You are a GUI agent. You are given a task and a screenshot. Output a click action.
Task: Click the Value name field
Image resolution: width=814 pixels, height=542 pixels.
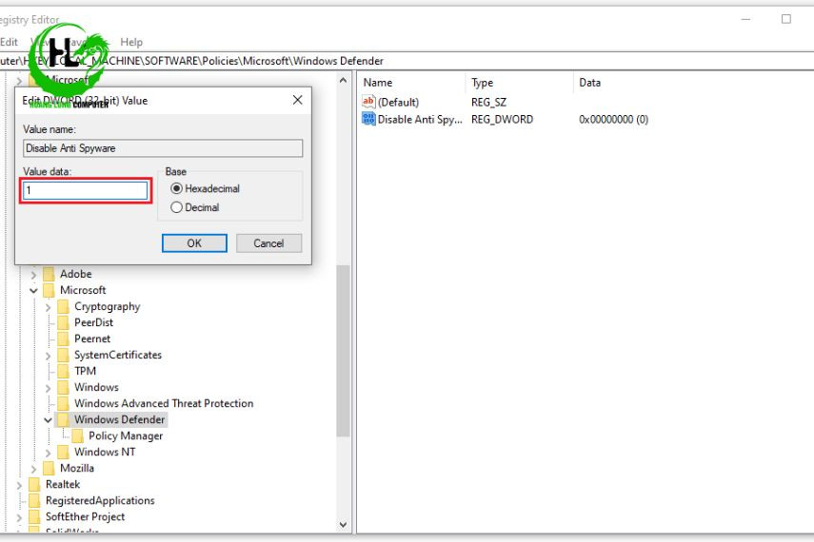(x=163, y=148)
